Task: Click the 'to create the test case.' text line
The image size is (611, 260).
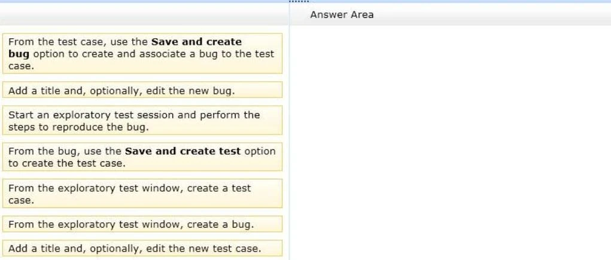Action: coord(66,163)
